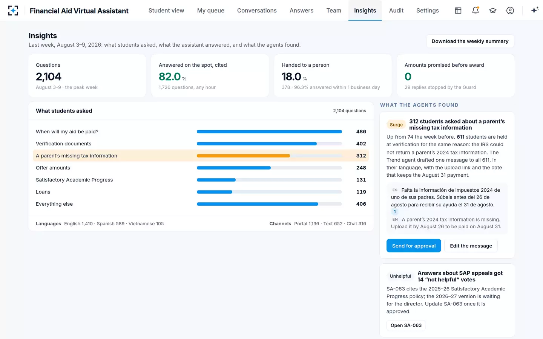Click the Answers about SAP appeals heading
Screen dimensions: 543x339
click(460, 276)
